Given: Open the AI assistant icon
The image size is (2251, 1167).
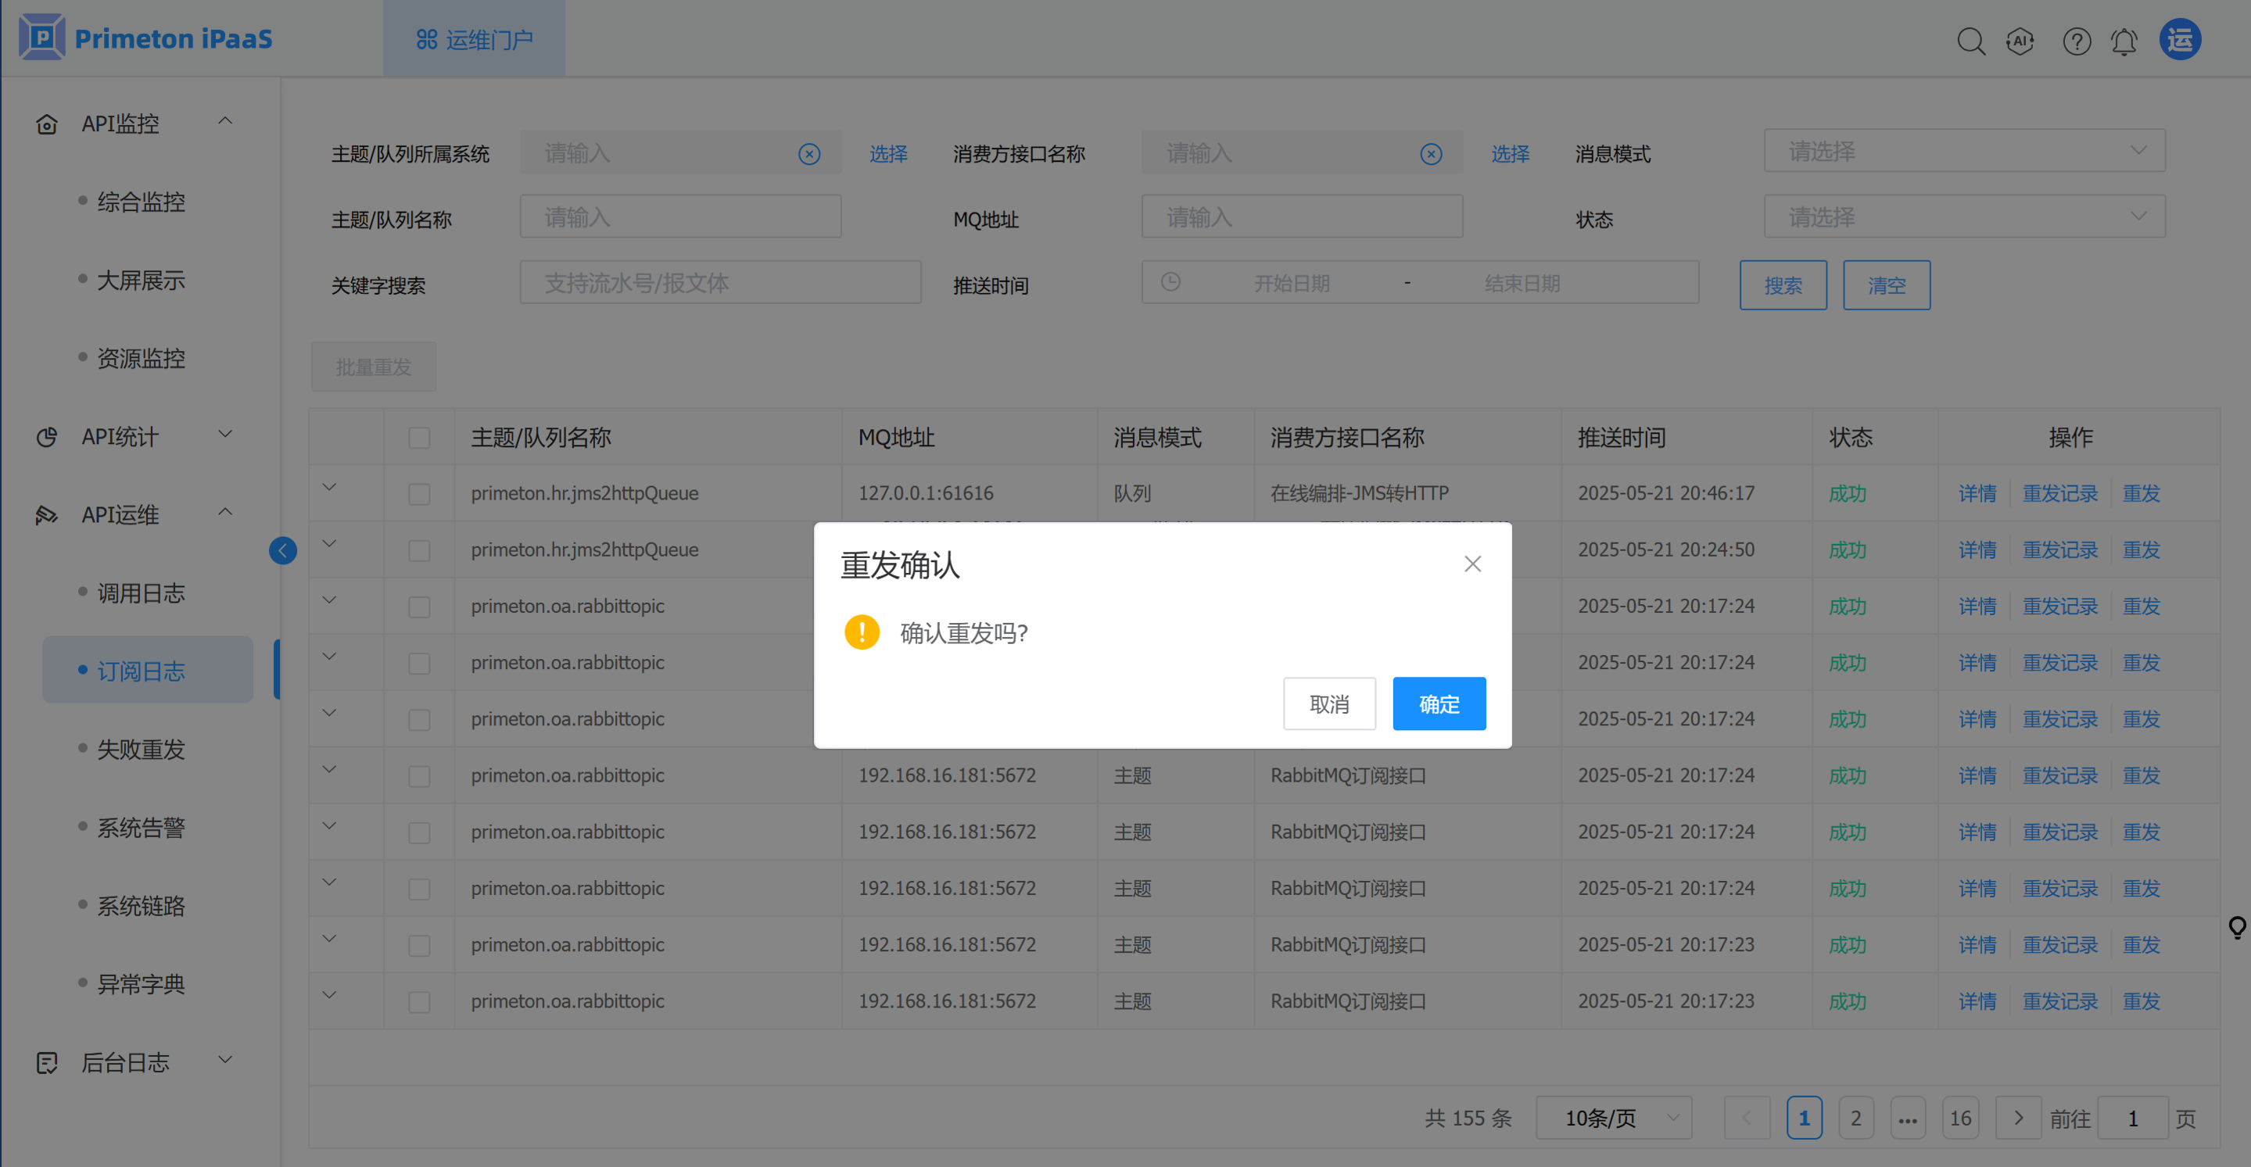Looking at the screenshot, I should 2020,41.
